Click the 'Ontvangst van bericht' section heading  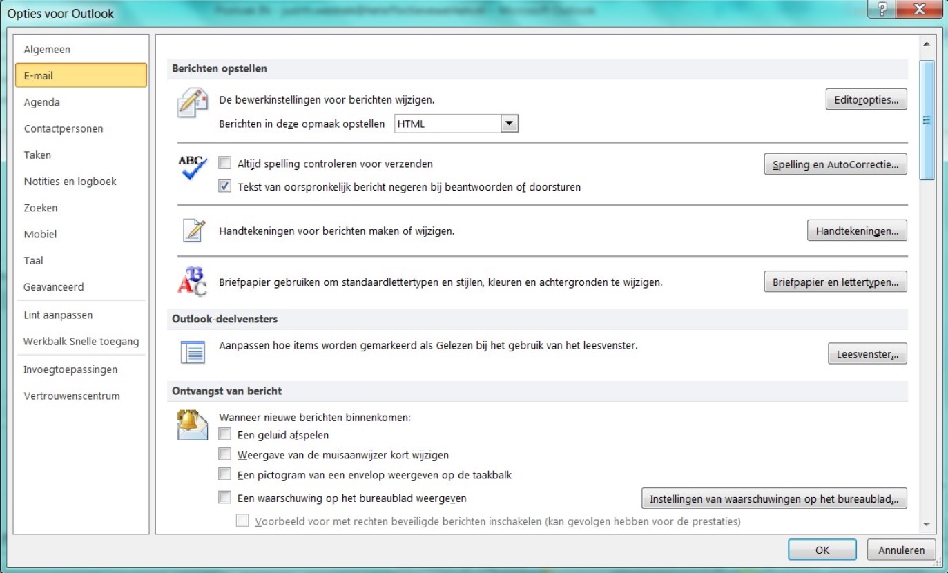(226, 391)
